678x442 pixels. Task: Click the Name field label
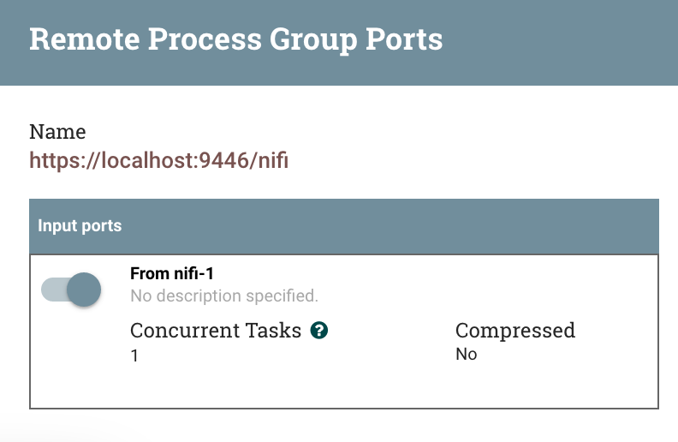57,131
